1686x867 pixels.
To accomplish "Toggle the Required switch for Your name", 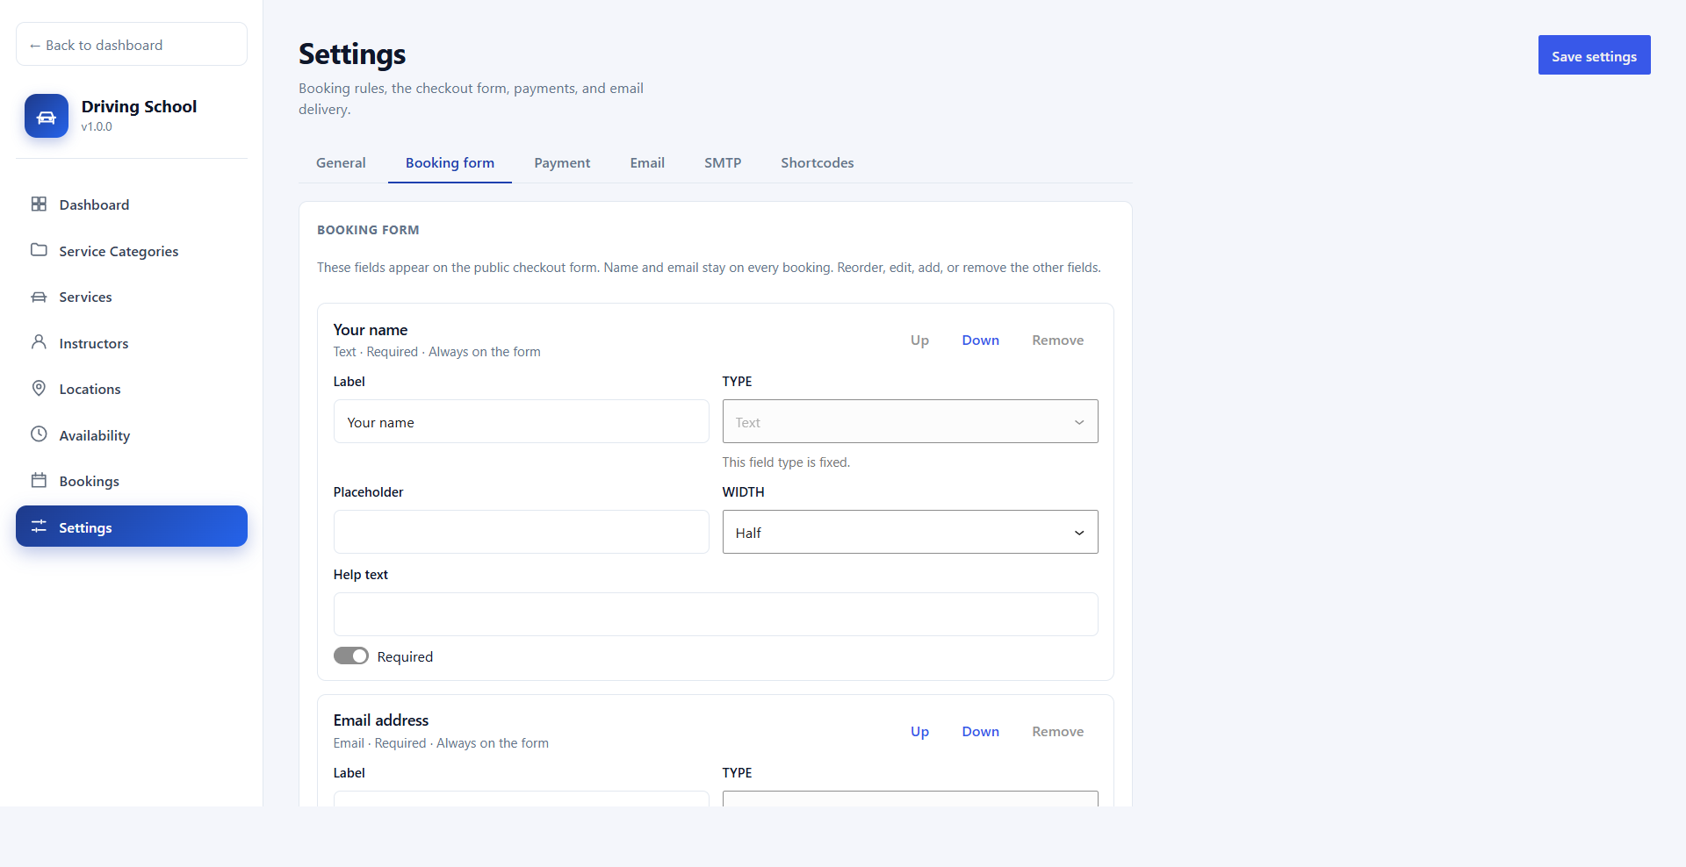I will point(350,656).
